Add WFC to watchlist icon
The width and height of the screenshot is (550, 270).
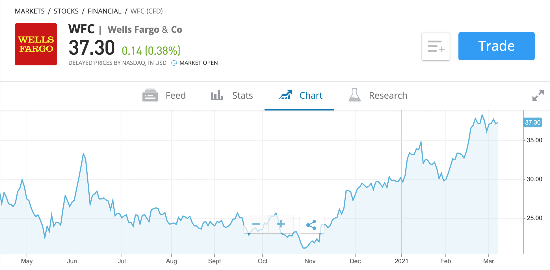tap(436, 46)
